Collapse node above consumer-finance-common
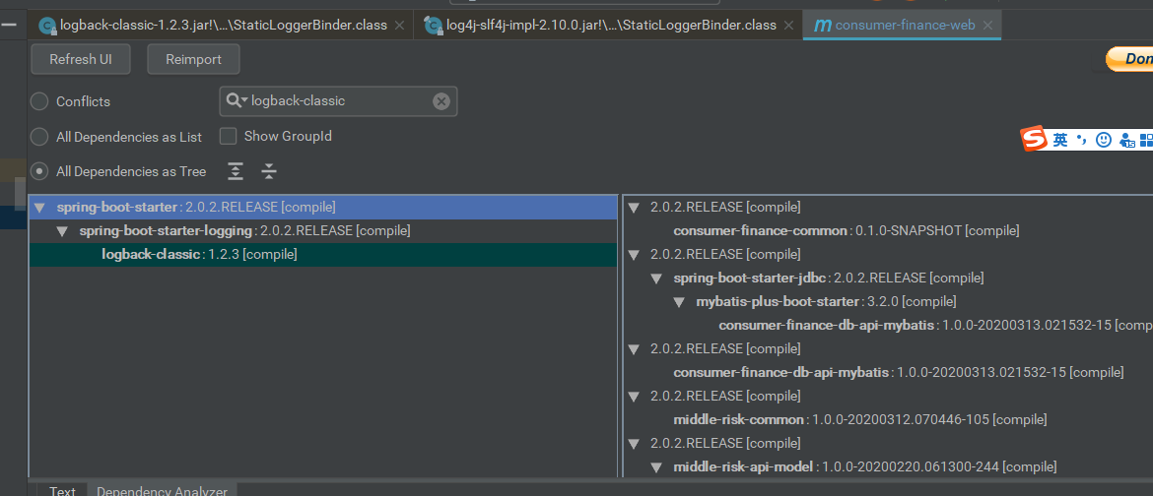Screen dimensions: 1153x496 (633, 208)
